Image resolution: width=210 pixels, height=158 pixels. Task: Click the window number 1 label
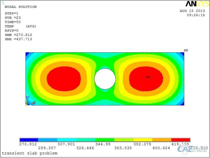pyautogui.click(x=3, y=3)
